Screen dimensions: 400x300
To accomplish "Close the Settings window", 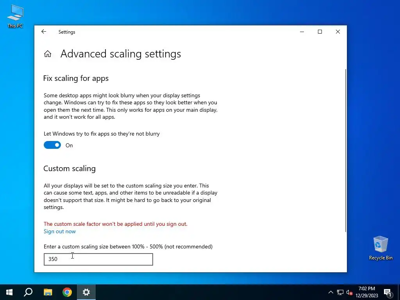I will click(x=338, y=32).
